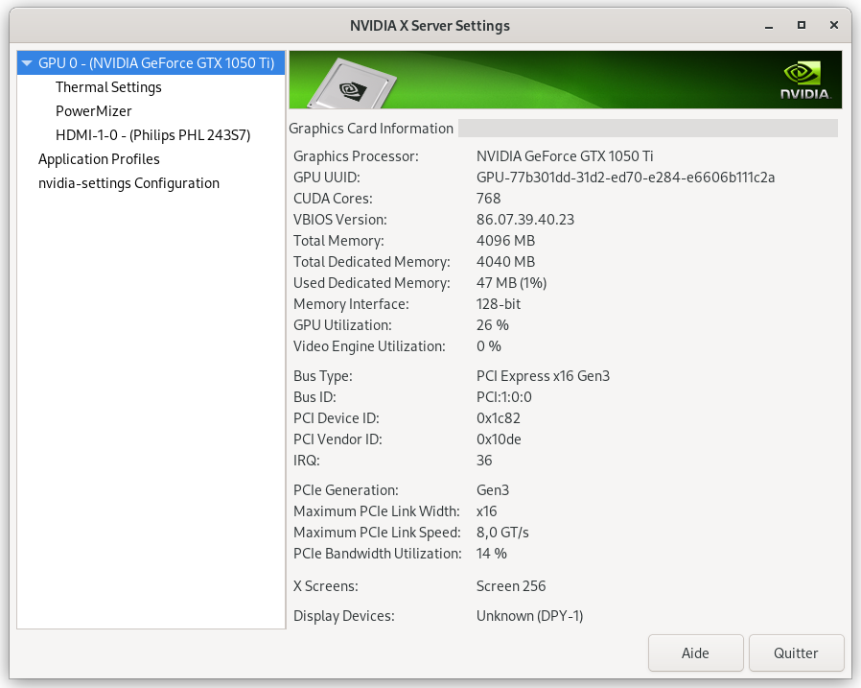
Task: Click Maximum PCIe Link Speed value 8,0 GT/s
Action: 502,533
